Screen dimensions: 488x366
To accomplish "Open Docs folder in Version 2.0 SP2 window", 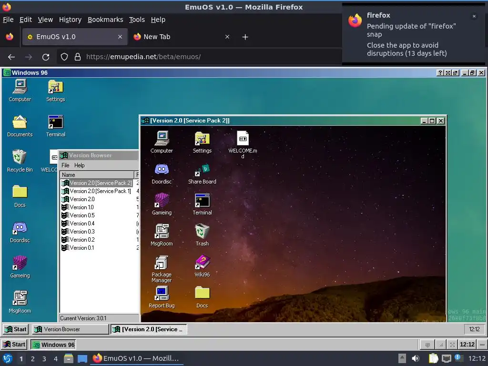I will (x=202, y=297).
